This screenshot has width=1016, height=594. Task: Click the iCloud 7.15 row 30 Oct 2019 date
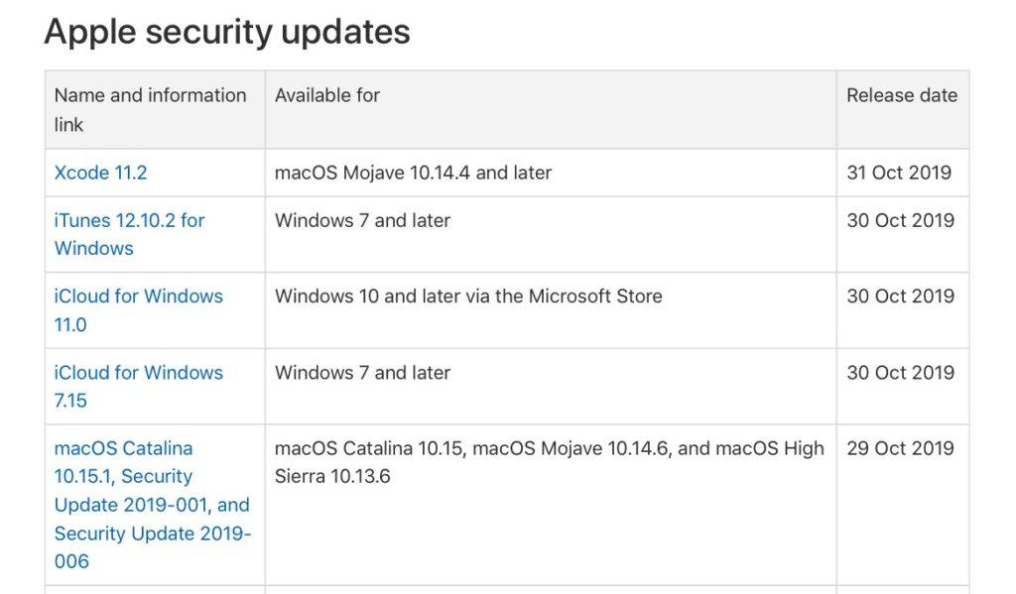(900, 373)
